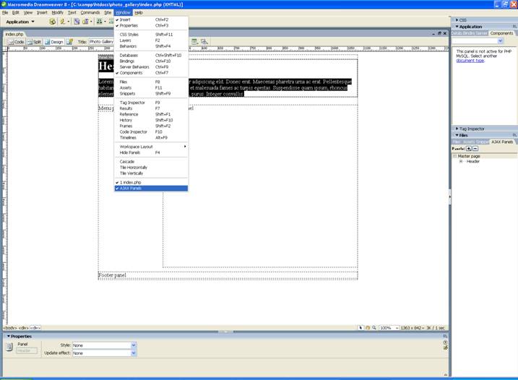This screenshot has height=380, width=518.
Task: Choose Code Inspector from Window menu
Action: 151,131
